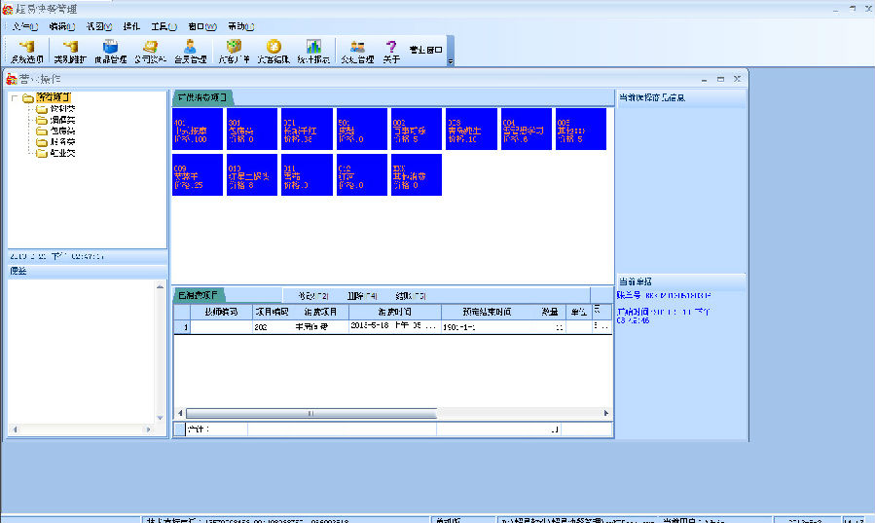
Task: Click the yellow coin toolbar icon
Action: point(273,49)
